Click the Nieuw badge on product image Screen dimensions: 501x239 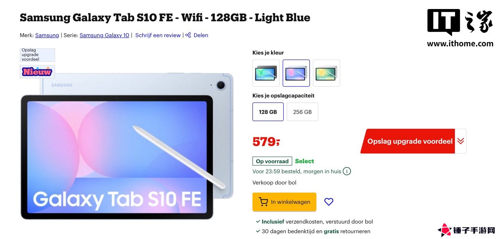point(37,72)
